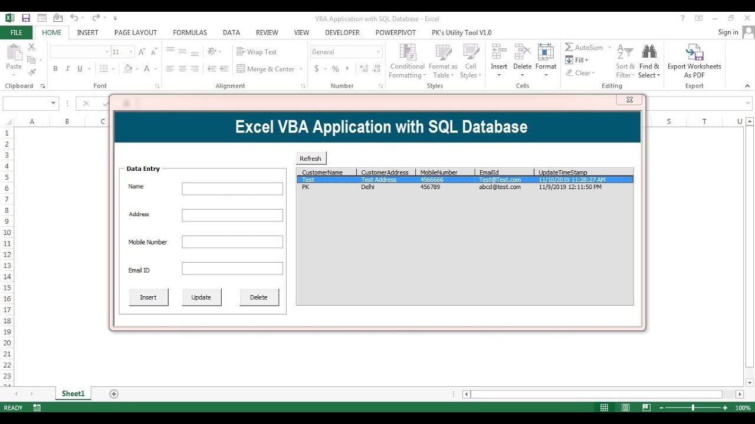The image size is (755, 424).
Task: Click the Update button in Data Entry
Action: click(x=202, y=297)
